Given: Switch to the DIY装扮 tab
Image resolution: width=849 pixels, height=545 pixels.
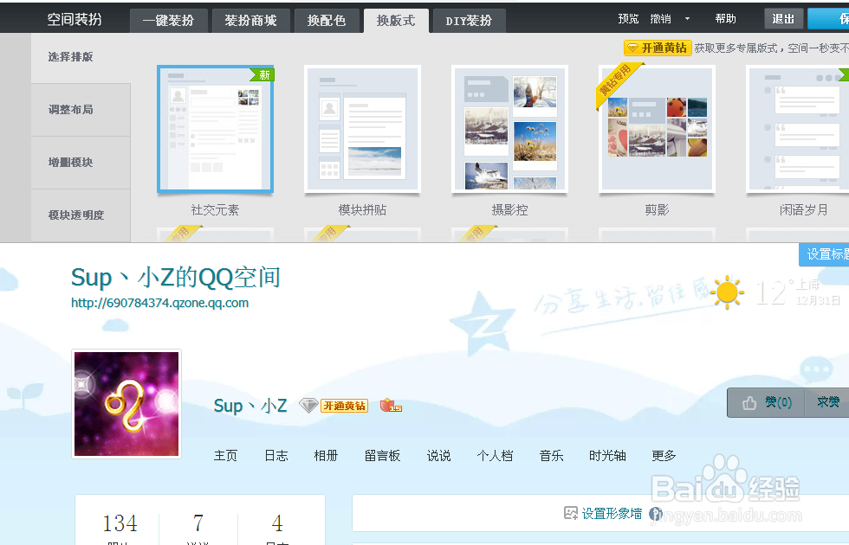Looking at the screenshot, I should [x=468, y=20].
